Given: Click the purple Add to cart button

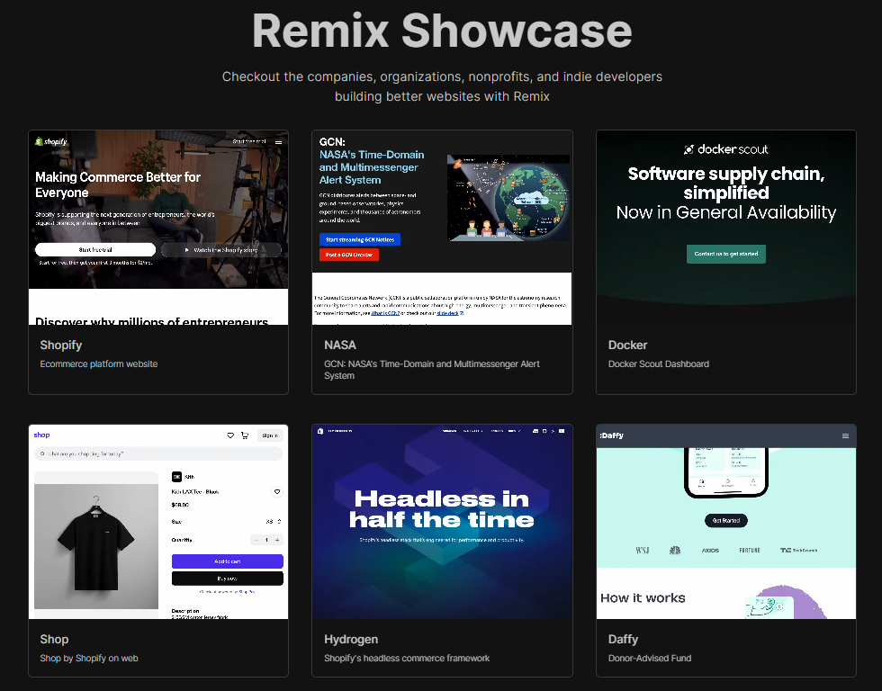Looking at the screenshot, I should coord(227,561).
